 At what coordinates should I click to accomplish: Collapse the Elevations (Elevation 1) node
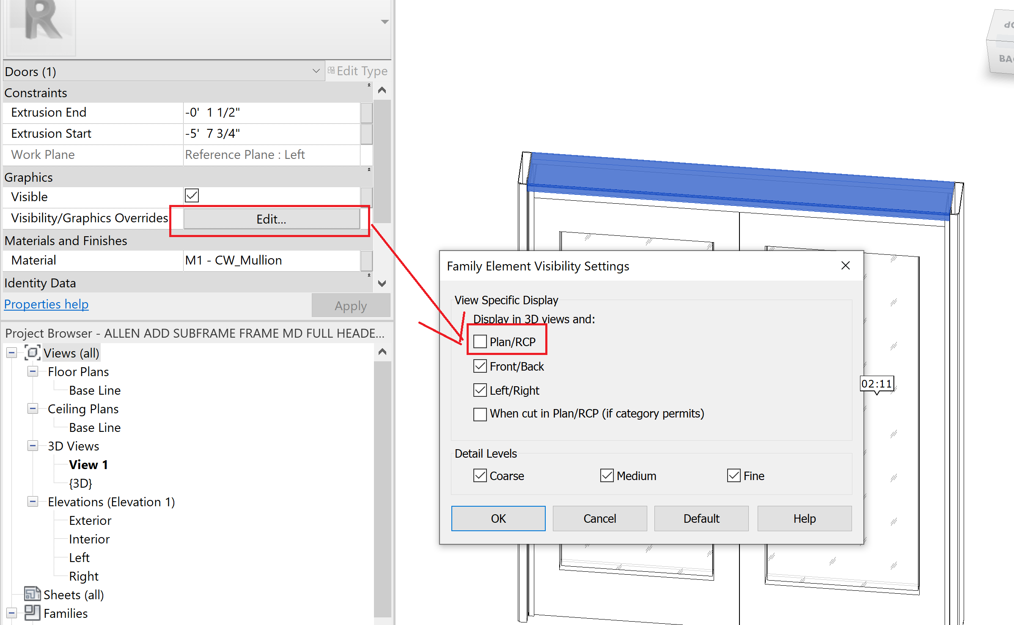[33, 502]
